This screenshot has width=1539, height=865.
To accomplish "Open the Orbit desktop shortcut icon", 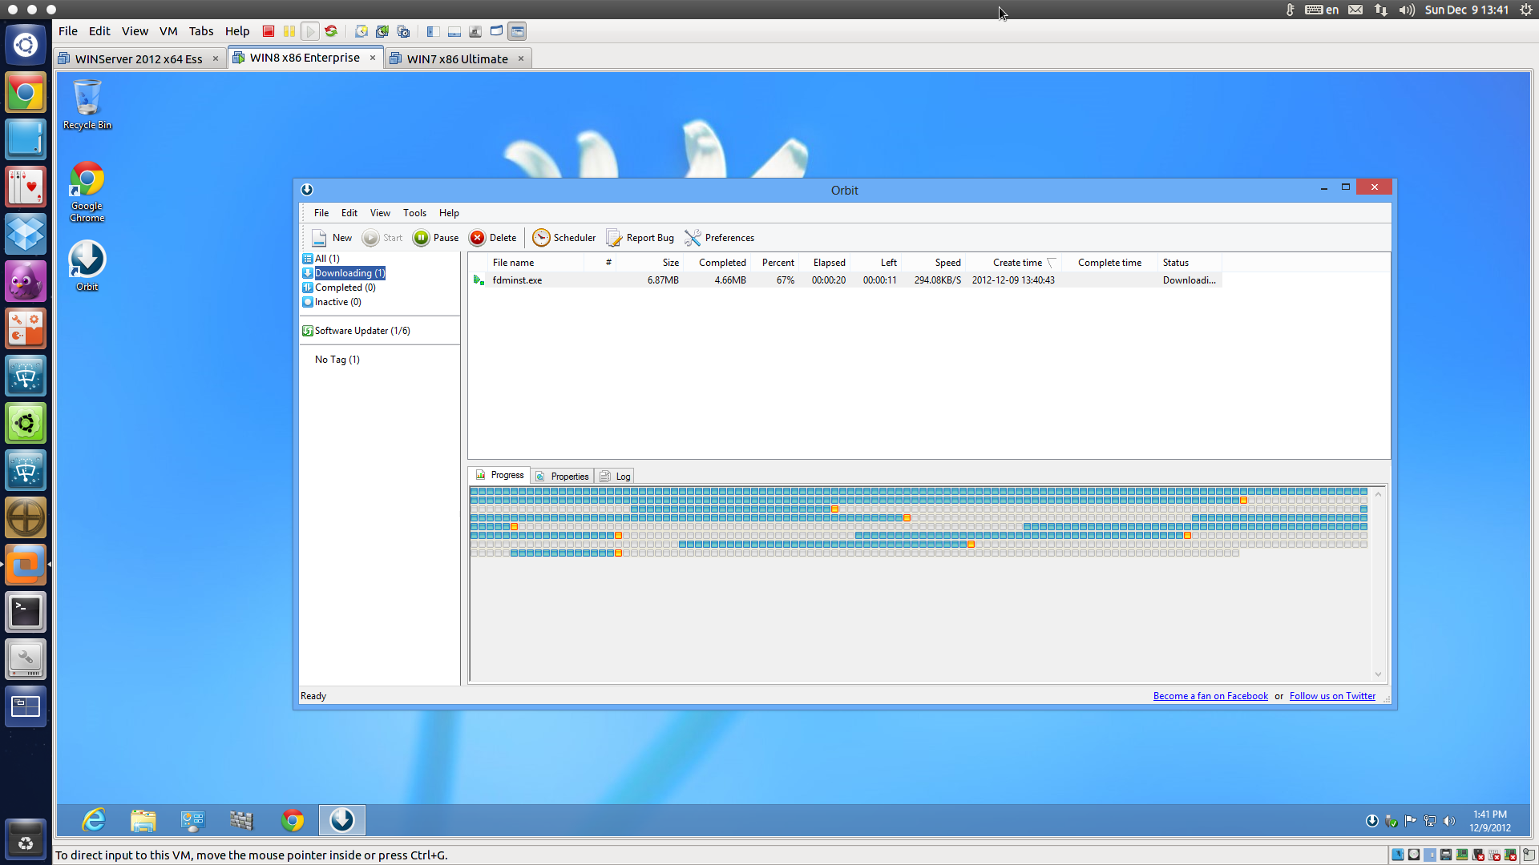I will tap(87, 260).
